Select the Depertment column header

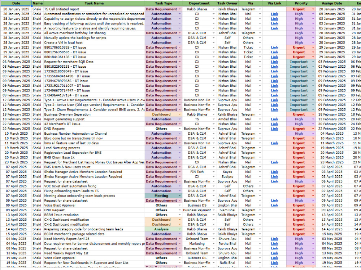point(199,3)
